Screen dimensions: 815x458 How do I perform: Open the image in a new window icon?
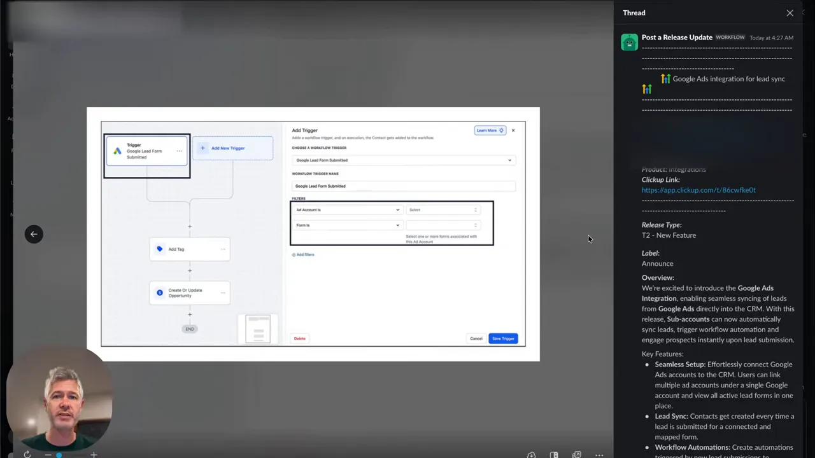[576, 455]
